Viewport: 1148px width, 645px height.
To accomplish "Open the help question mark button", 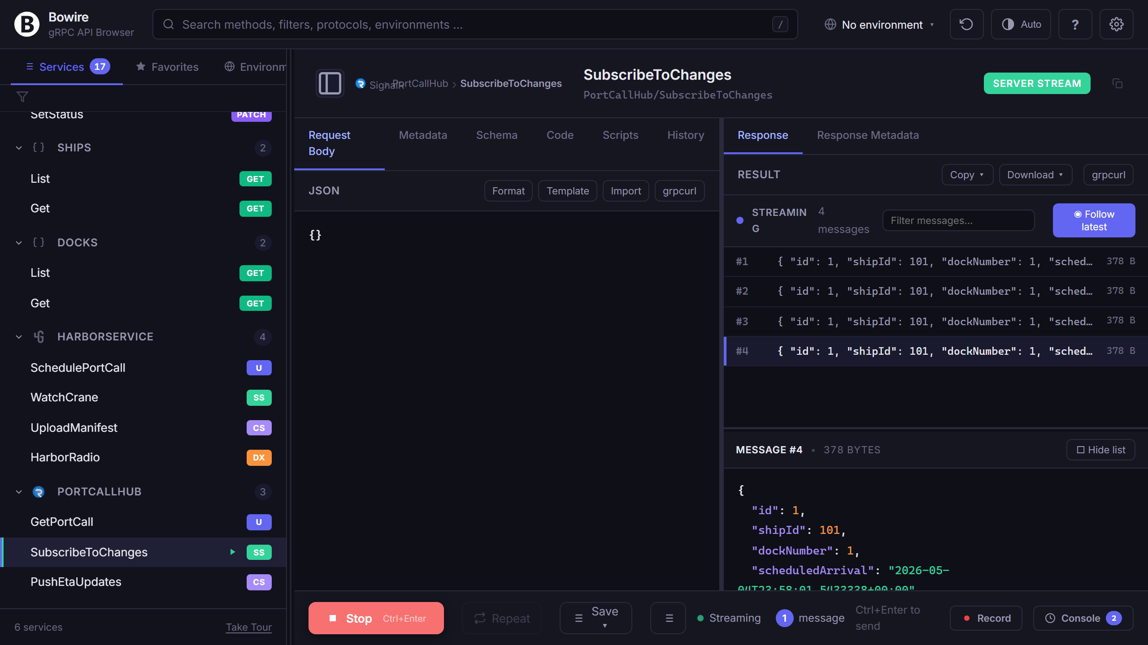I will 1075,24.
